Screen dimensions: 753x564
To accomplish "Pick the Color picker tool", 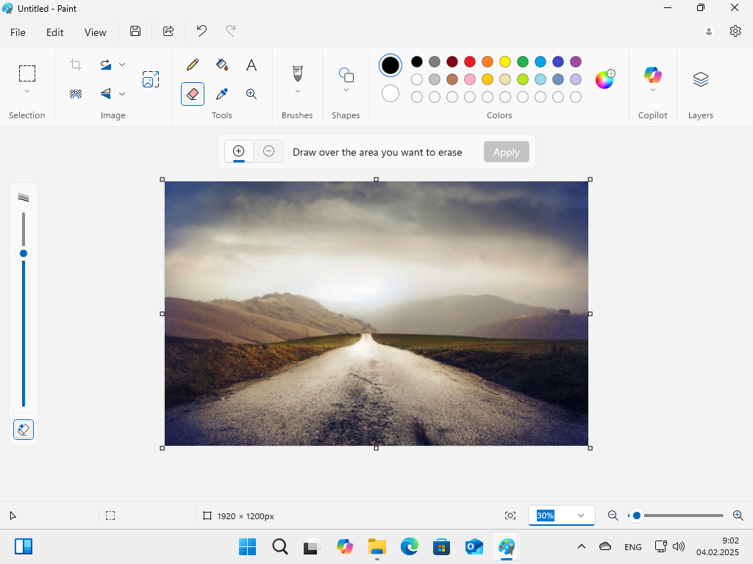I will pyautogui.click(x=221, y=94).
